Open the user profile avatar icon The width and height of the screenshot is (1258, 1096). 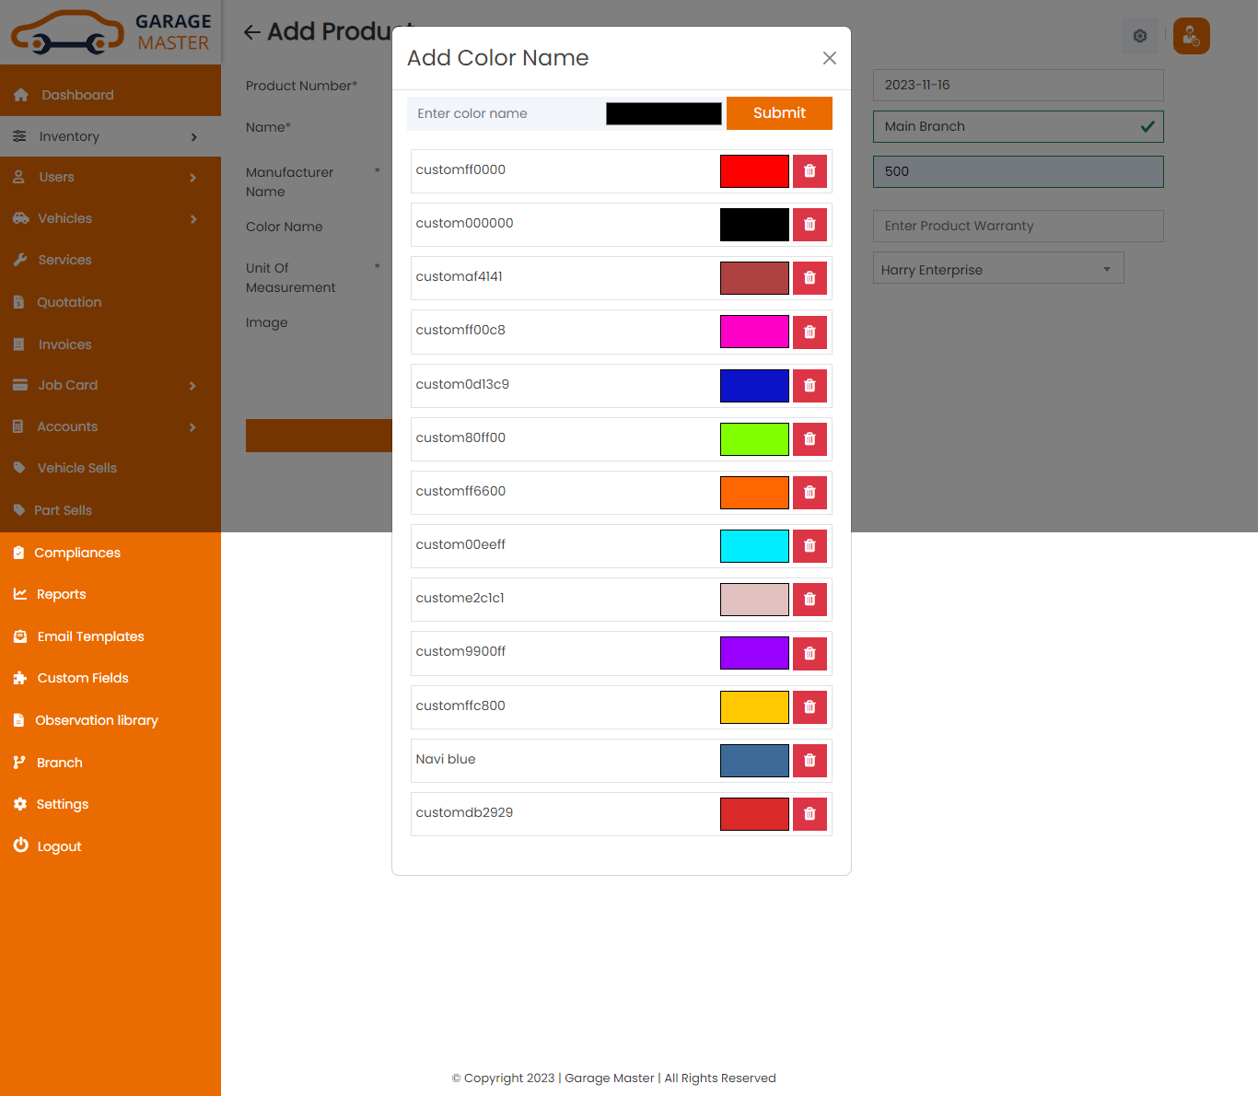1191,36
